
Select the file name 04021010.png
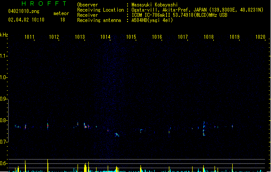(24, 11)
